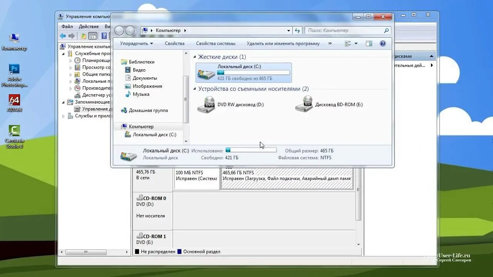Screen dimensions: 493x277
Task: Collapse the Жесткие диски group
Action: (x=195, y=57)
